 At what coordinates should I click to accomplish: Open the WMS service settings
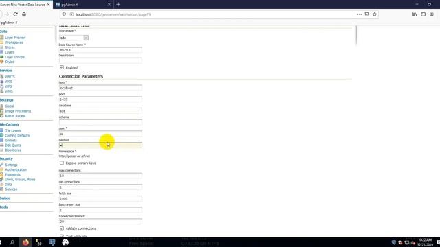9,91
